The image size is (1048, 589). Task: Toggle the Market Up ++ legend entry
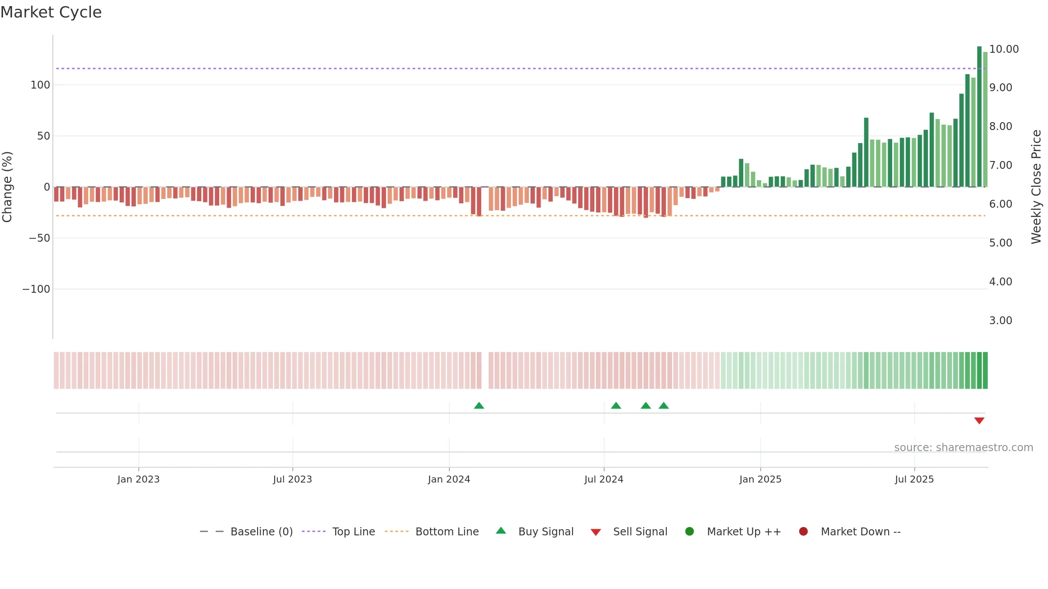tap(733, 531)
